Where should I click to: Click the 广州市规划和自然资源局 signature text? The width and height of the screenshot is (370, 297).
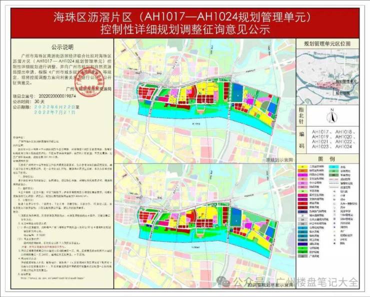click(88, 89)
